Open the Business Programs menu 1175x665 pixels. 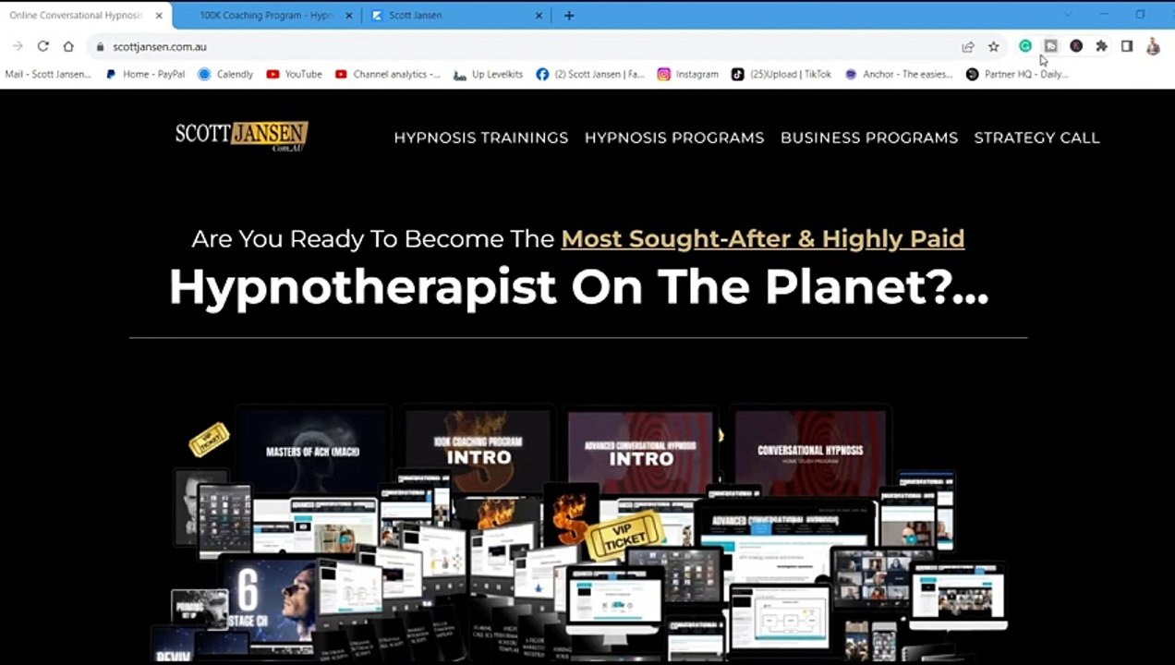point(869,138)
